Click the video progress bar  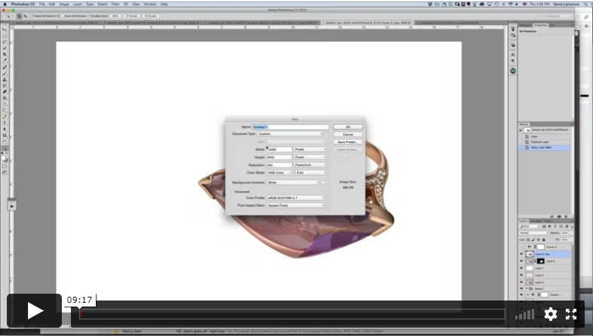coord(292,313)
